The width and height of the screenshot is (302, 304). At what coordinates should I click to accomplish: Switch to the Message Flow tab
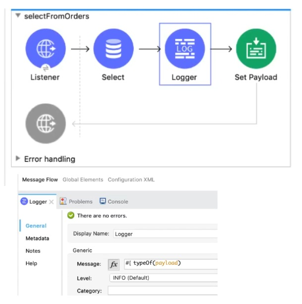[40, 180]
